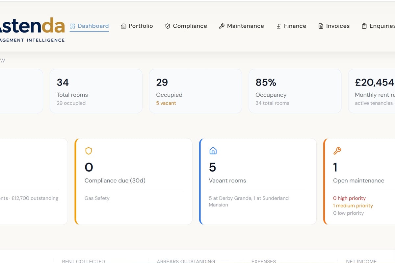Click the orange wrench icon on Open maintenance card
The image size is (395, 263).
(337, 151)
